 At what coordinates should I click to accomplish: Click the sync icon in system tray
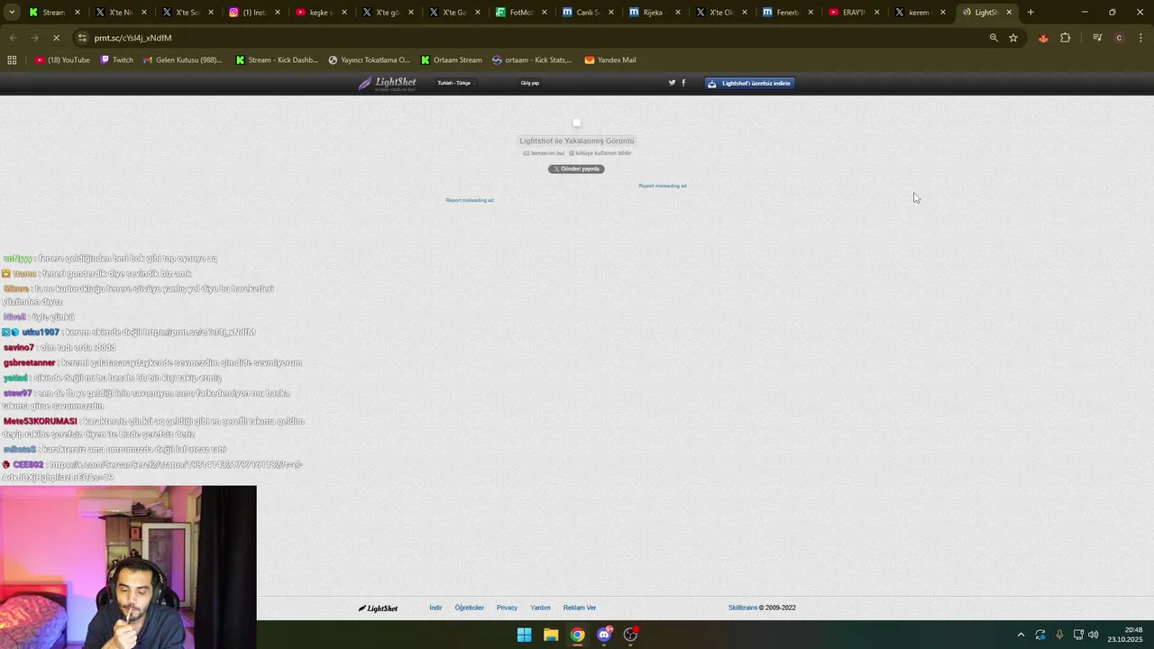coord(1040,635)
